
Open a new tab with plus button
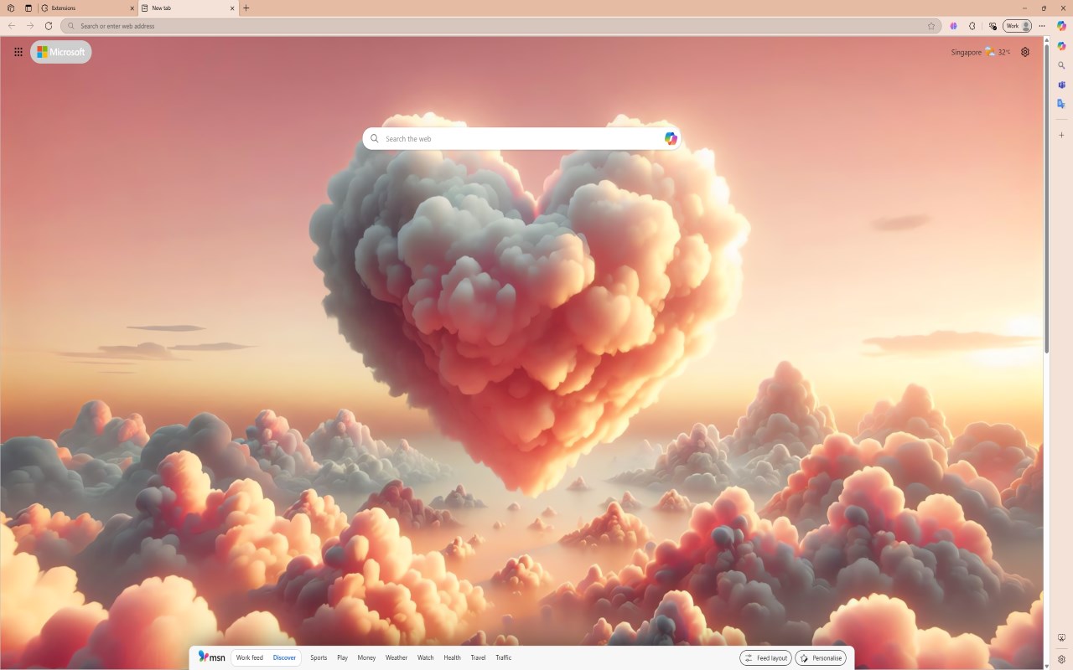coord(246,8)
